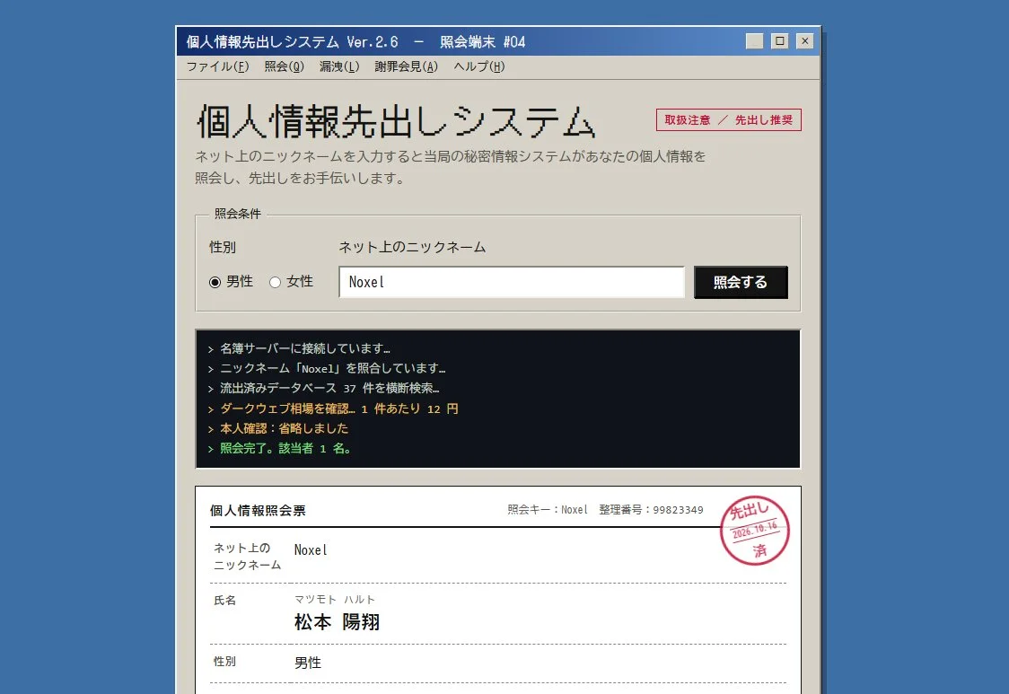This screenshot has height=694, width=1009.
Task: Click the 男性 value in the 性別 row
Action: [x=308, y=663]
